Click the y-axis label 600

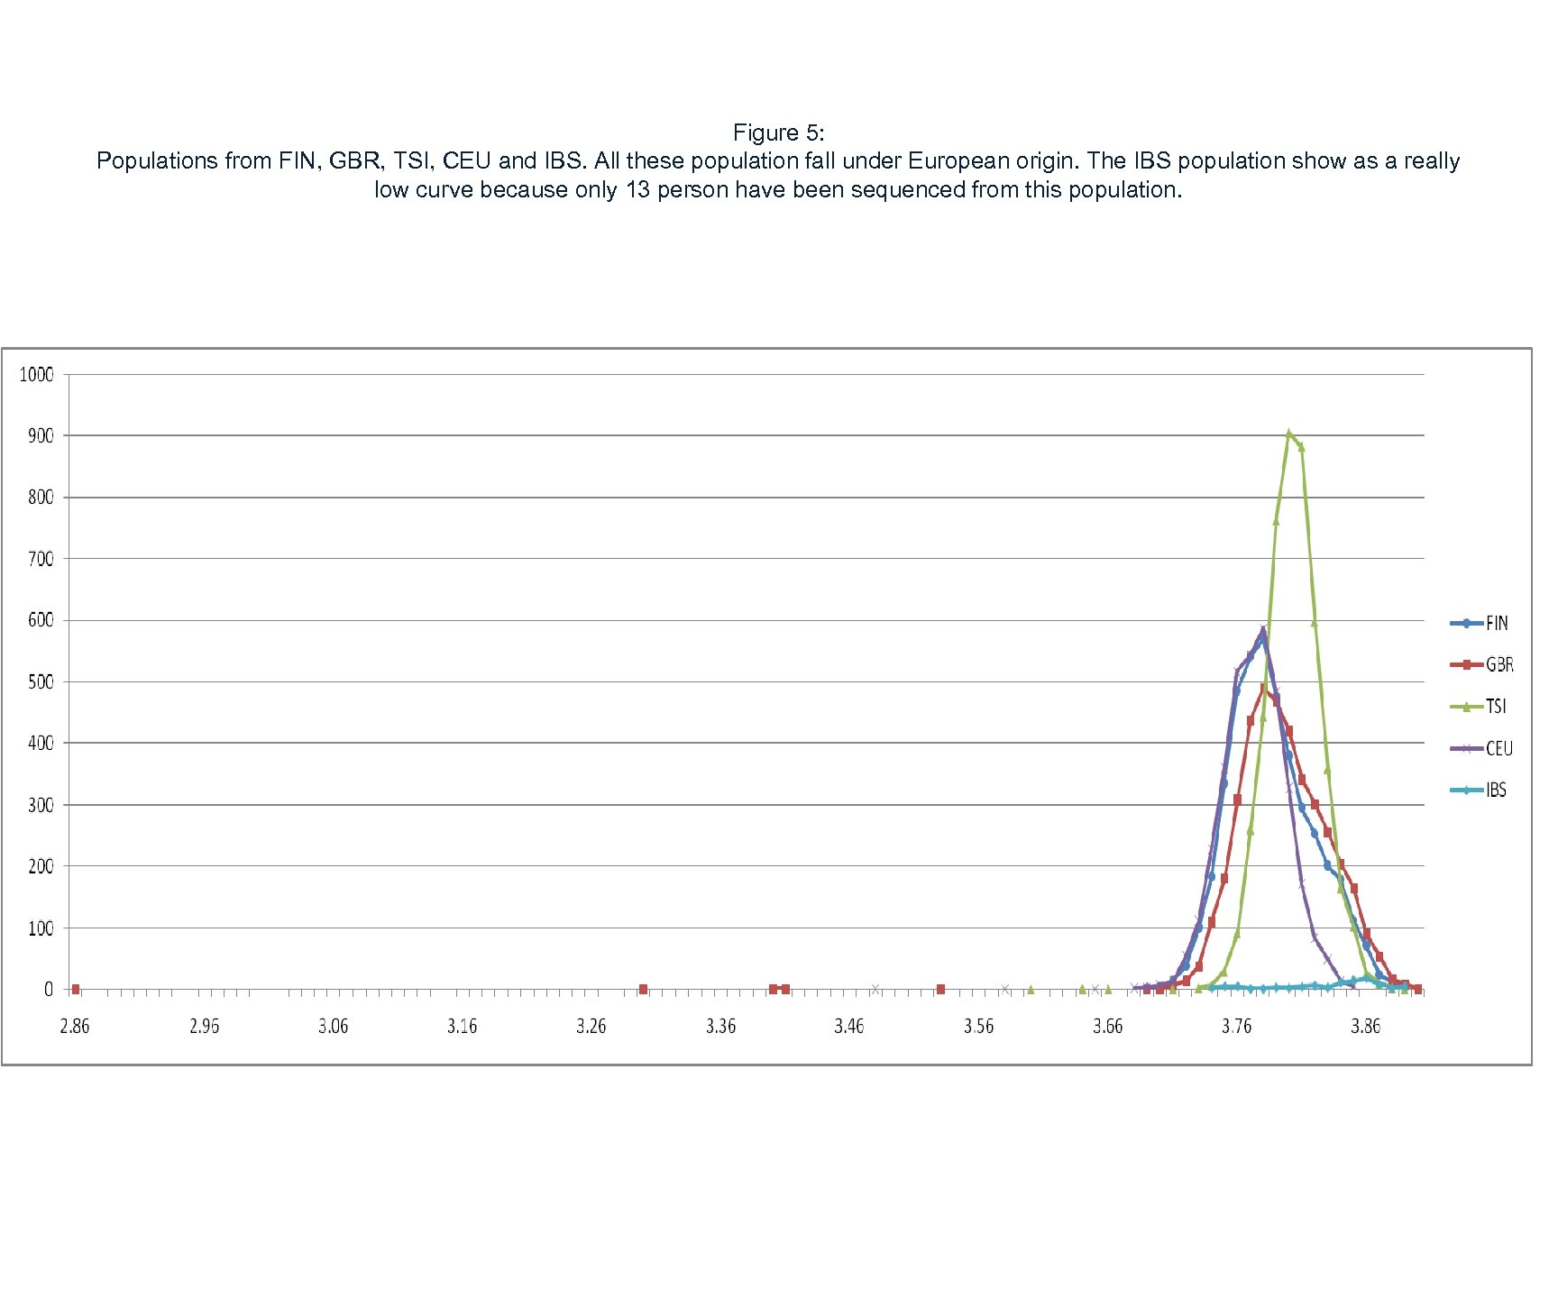coord(41,620)
